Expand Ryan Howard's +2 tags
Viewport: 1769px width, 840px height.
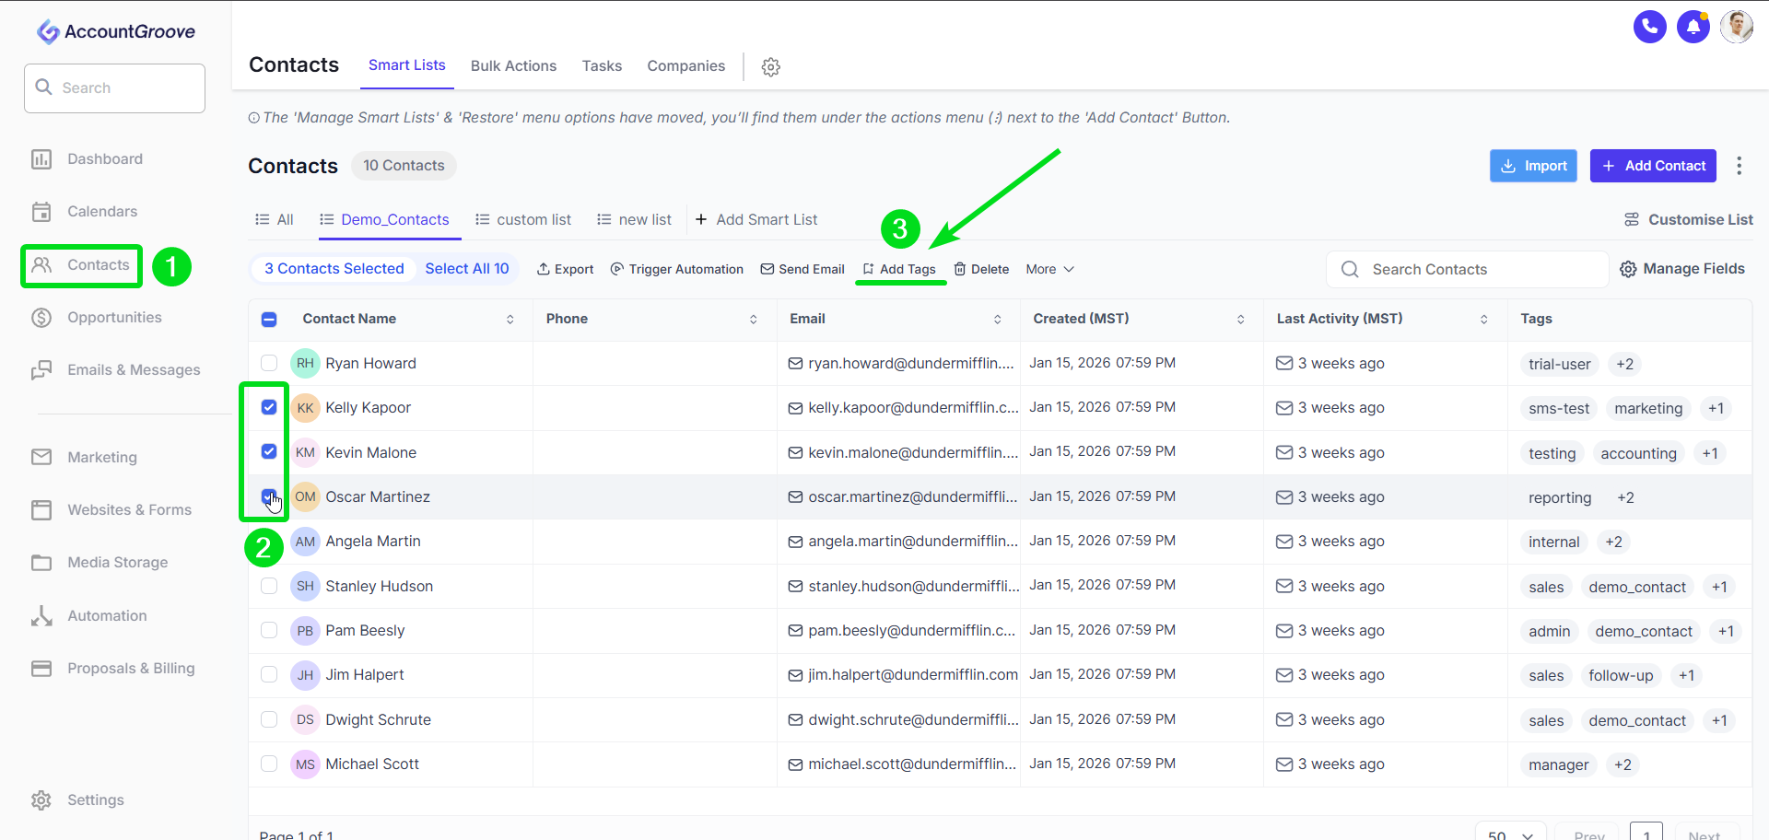1625,365
